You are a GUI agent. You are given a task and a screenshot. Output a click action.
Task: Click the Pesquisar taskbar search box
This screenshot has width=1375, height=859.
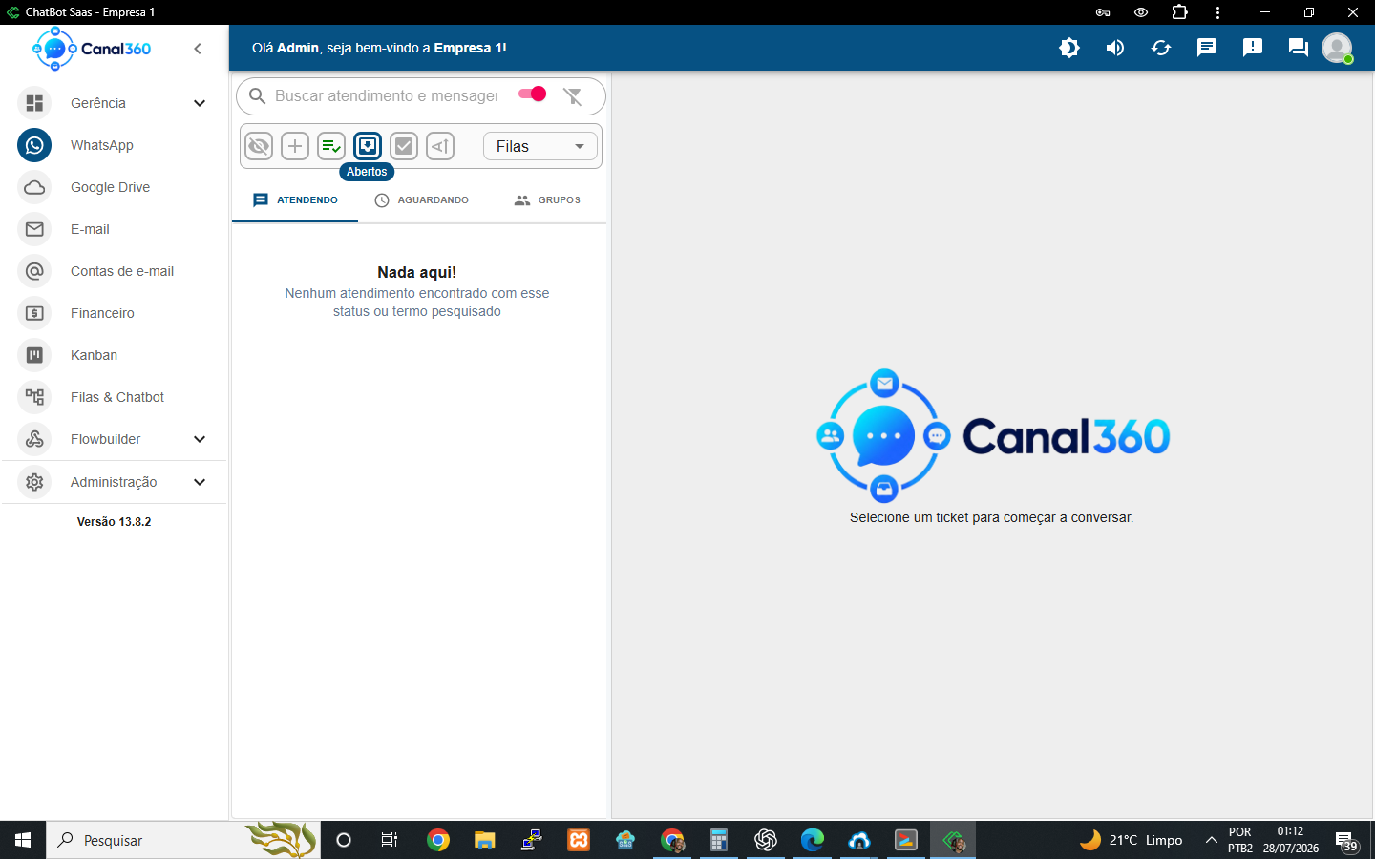tap(183, 840)
